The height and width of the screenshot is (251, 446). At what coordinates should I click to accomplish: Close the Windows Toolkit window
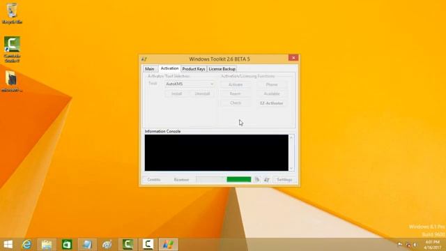click(293, 58)
